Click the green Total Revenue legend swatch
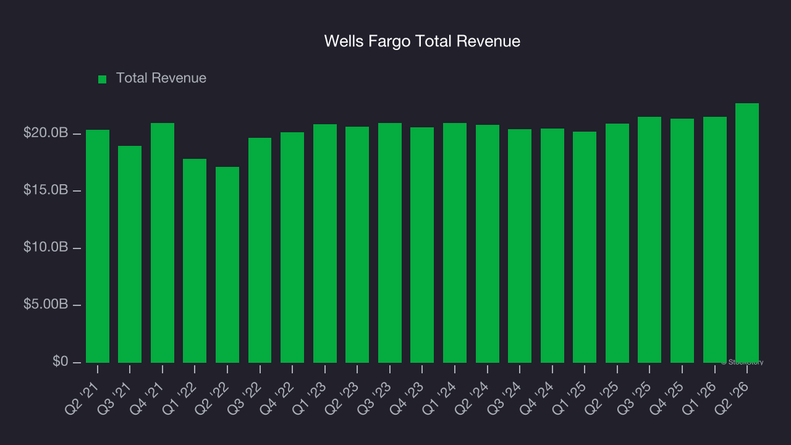This screenshot has height=445, width=791. (x=103, y=79)
